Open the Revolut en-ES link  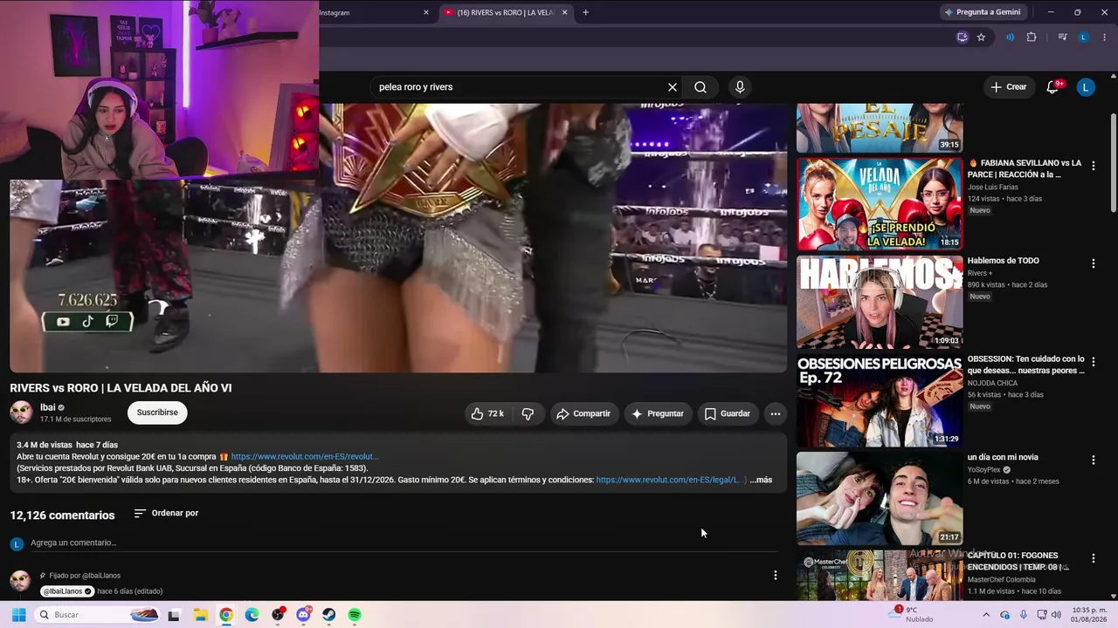click(x=304, y=456)
